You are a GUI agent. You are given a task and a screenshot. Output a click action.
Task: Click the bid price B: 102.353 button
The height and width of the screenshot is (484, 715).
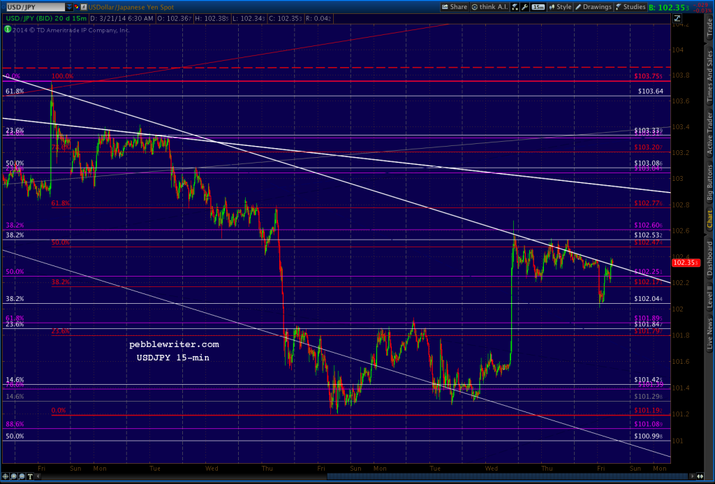670,6
